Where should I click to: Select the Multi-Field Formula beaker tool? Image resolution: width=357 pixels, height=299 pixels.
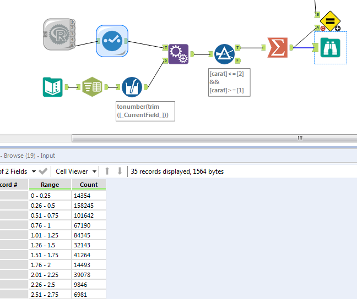pyautogui.click(x=132, y=87)
